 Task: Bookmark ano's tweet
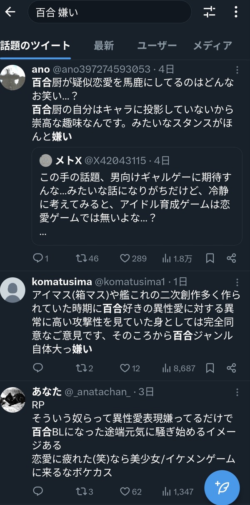[x=210, y=259]
